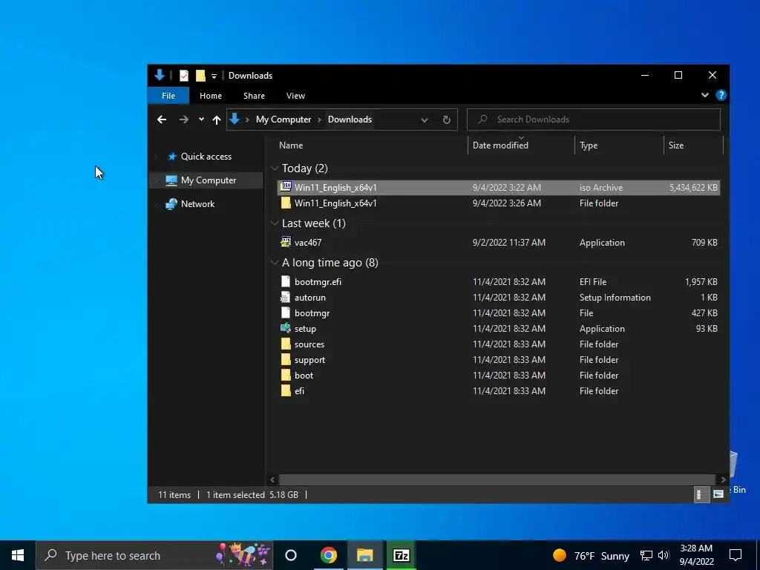This screenshot has height=570, width=760.
Task: Click the taskbar search box
Action: pyautogui.click(x=154, y=555)
